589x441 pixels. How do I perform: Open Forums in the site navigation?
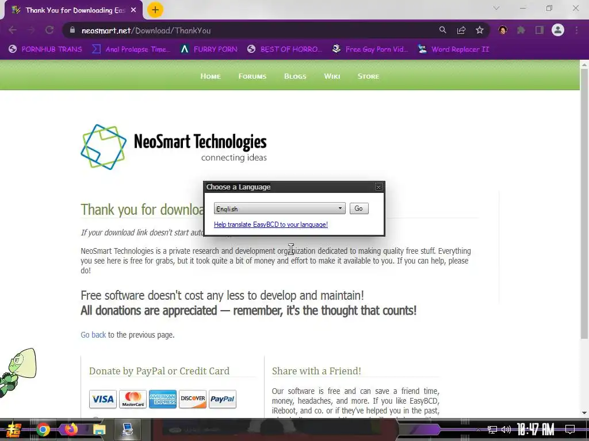pos(253,76)
